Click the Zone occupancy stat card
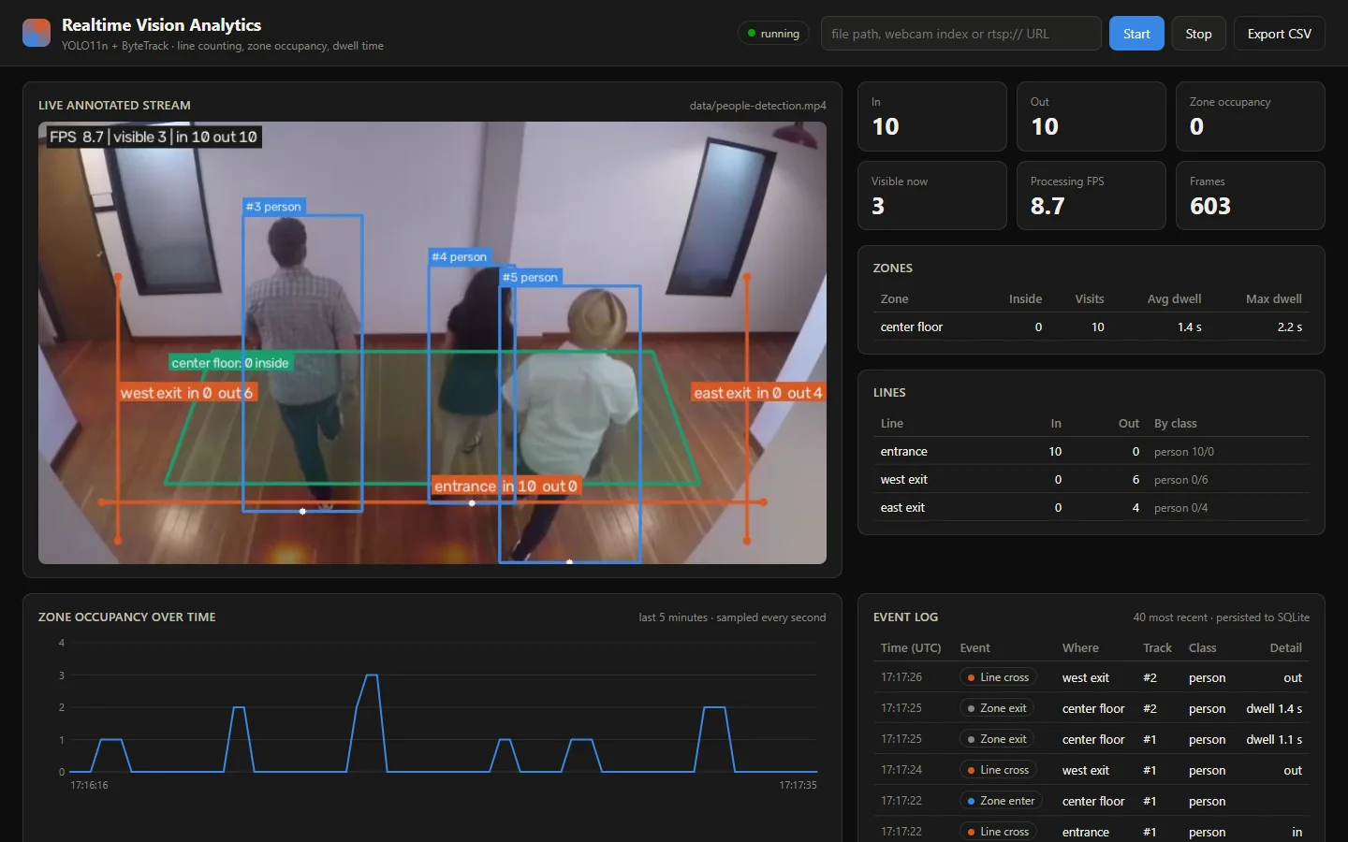This screenshot has height=842, width=1348. [1251, 116]
